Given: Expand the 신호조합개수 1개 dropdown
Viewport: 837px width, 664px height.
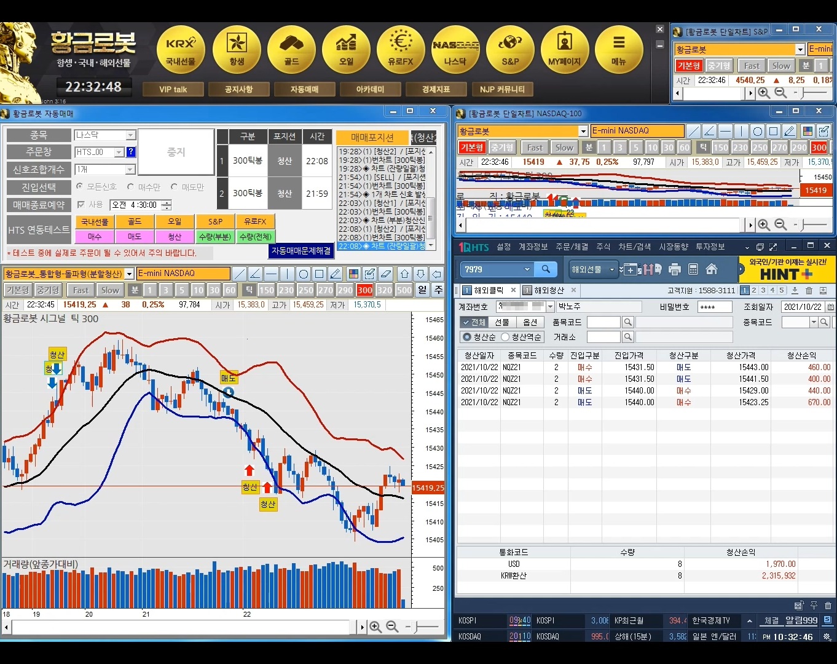Looking at the screenshot, I should coord(130,169).
